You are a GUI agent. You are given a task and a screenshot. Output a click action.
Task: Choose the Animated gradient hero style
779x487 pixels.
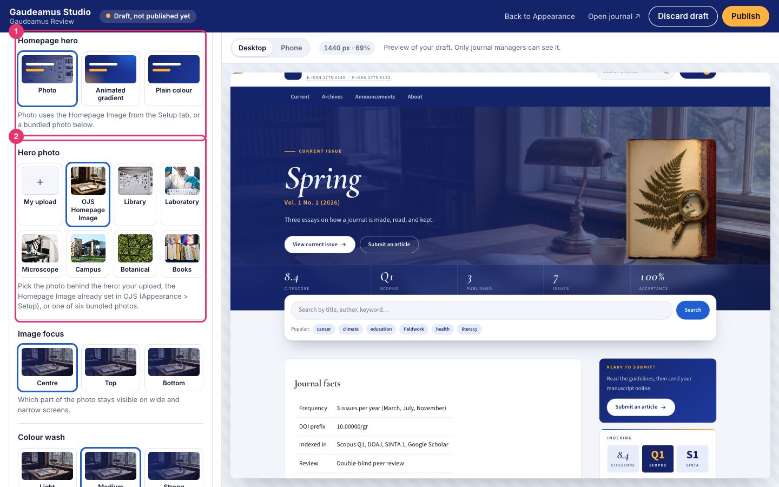[x=110, y=78]
